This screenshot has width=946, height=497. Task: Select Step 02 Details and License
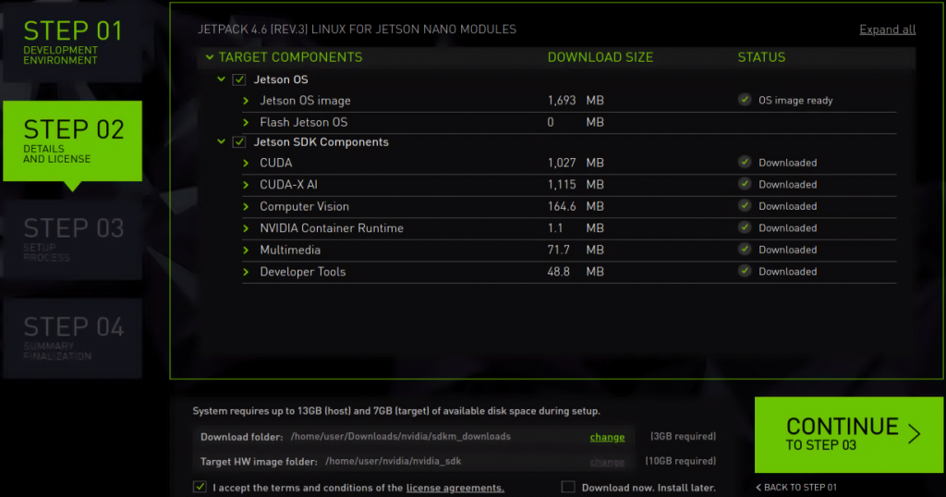72,141
